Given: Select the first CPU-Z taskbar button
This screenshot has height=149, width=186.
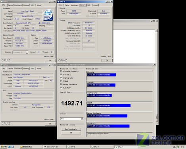Looking at the screenshot, I should coord(79,147).
